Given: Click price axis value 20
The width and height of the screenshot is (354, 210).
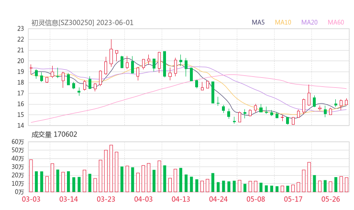Looking at the screenshot, I should 21,61.
